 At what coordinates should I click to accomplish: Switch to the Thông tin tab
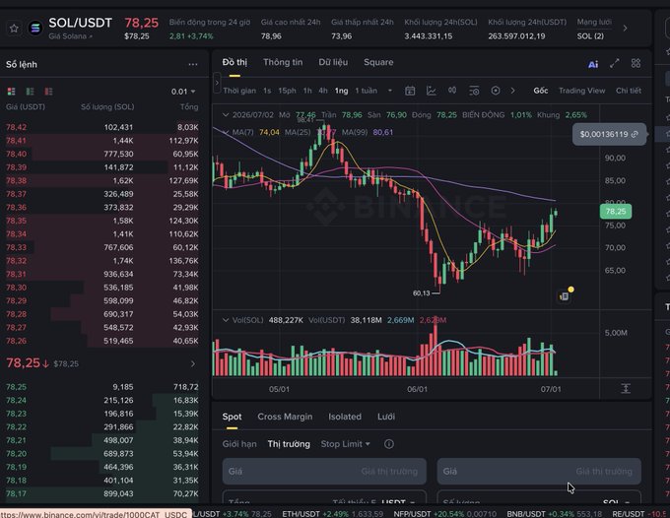tap(283, 62)
